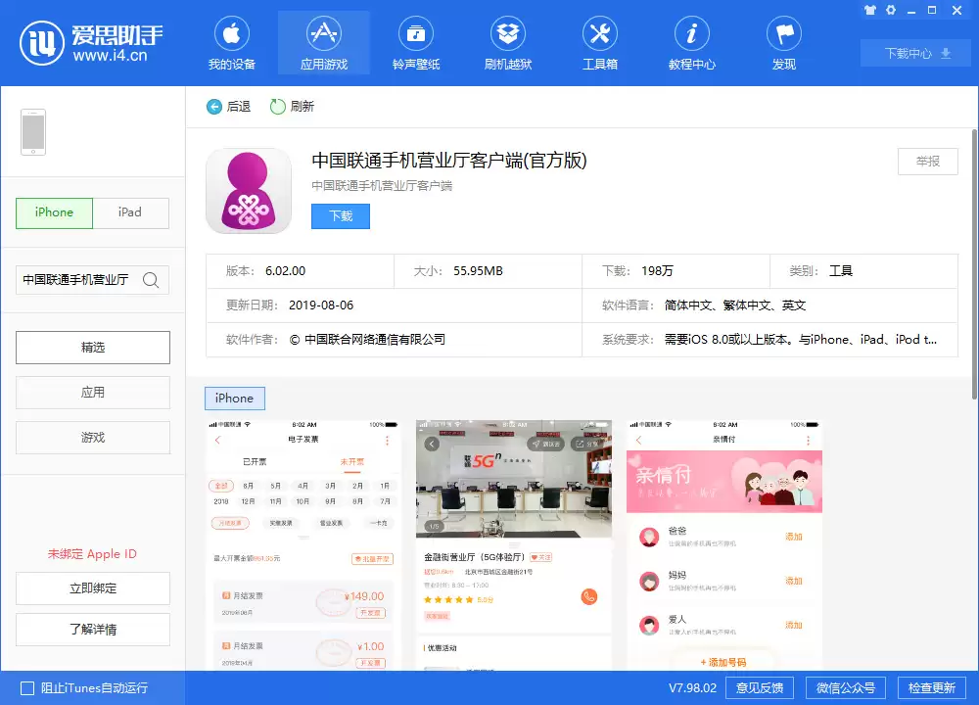Image resolution: width=979 pixels, height=705 pixels.
Task: Select the iPhone screenshots tab
Action: (x=235, y=399)
